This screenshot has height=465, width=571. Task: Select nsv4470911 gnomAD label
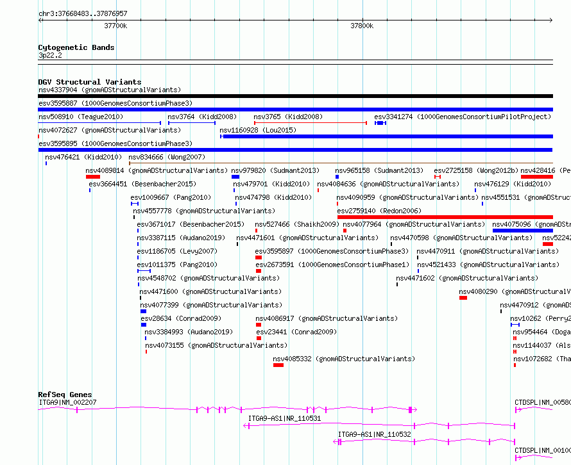click(x=488, y=251)
